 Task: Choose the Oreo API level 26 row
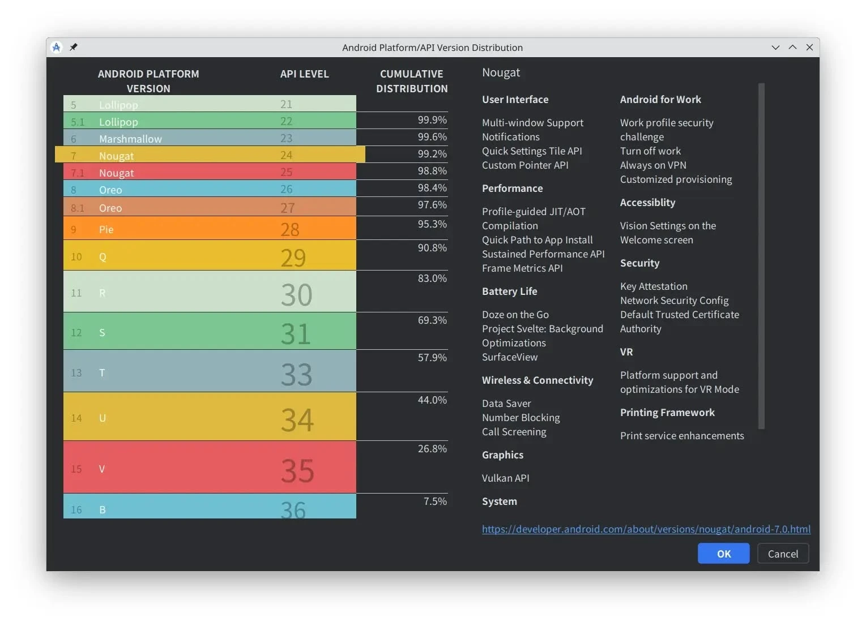pos(210,189)
